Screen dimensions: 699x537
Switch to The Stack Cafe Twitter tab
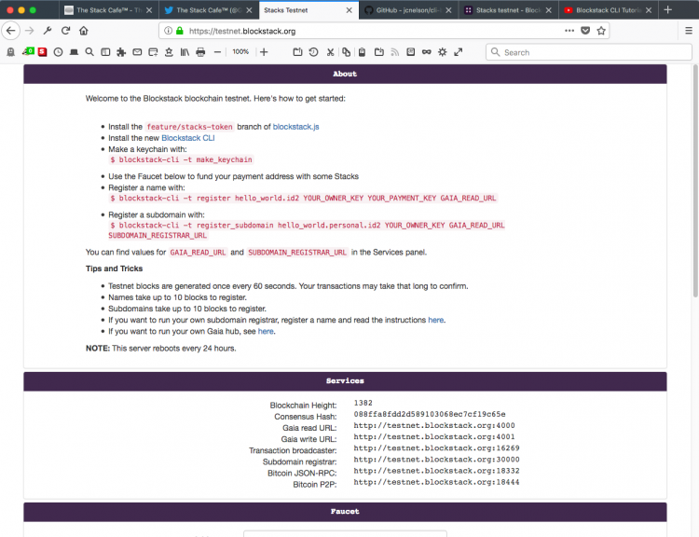tap(209, 10)
